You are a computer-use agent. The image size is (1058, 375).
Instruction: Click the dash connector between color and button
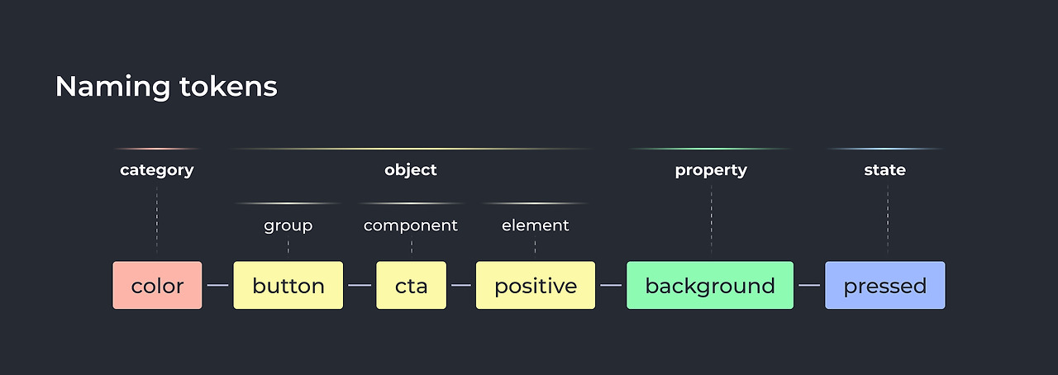tap(217, 286)
